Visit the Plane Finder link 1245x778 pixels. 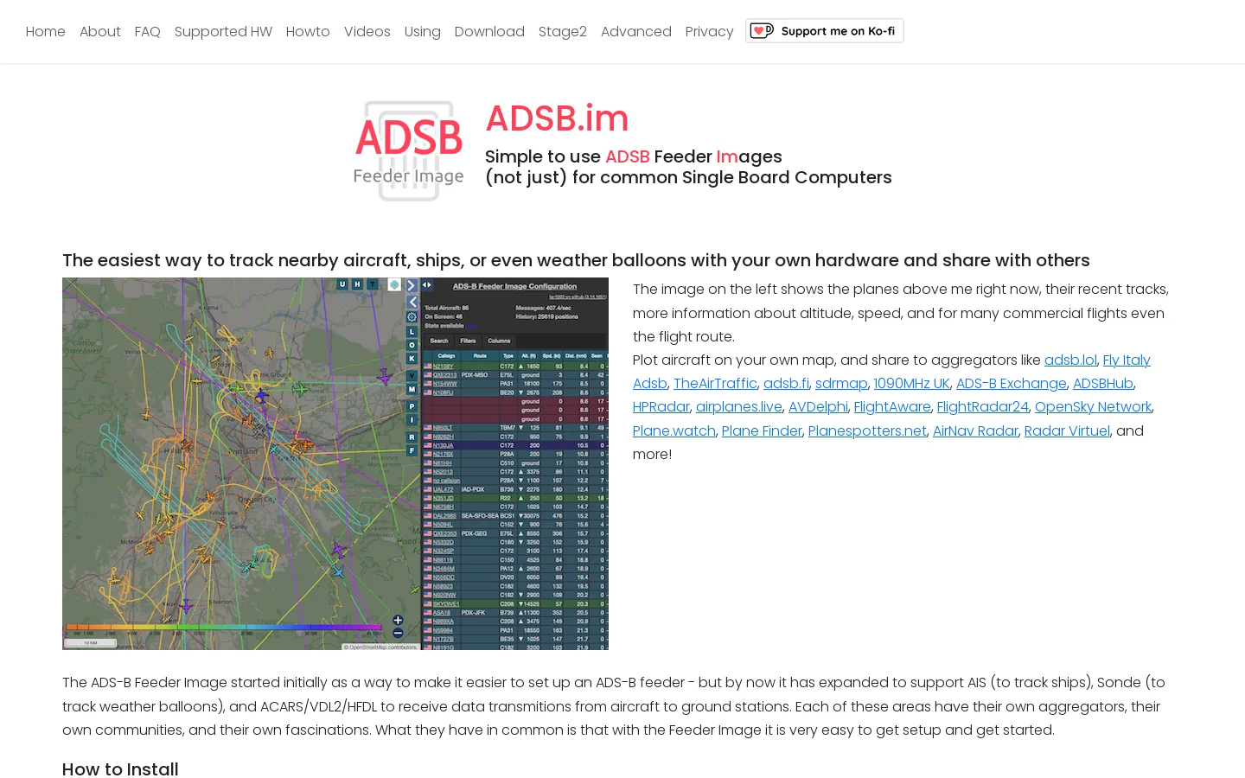click(x=762, y=430)
